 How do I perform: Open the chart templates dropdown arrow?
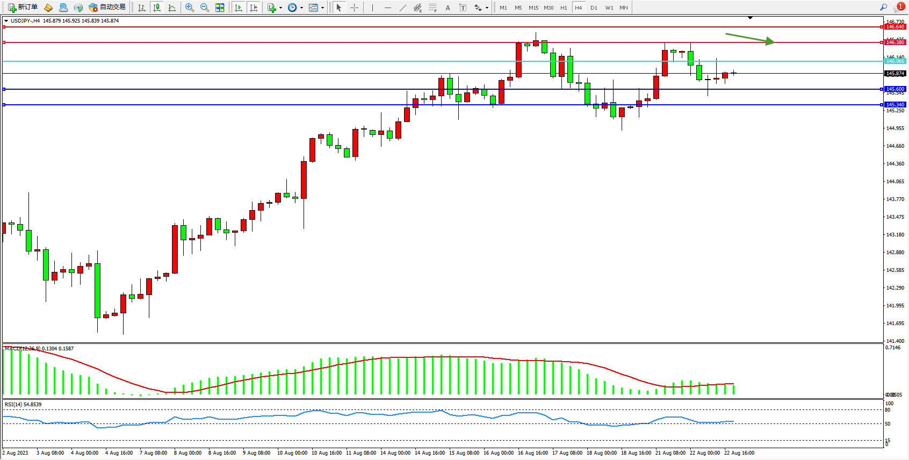pos(322,8)
